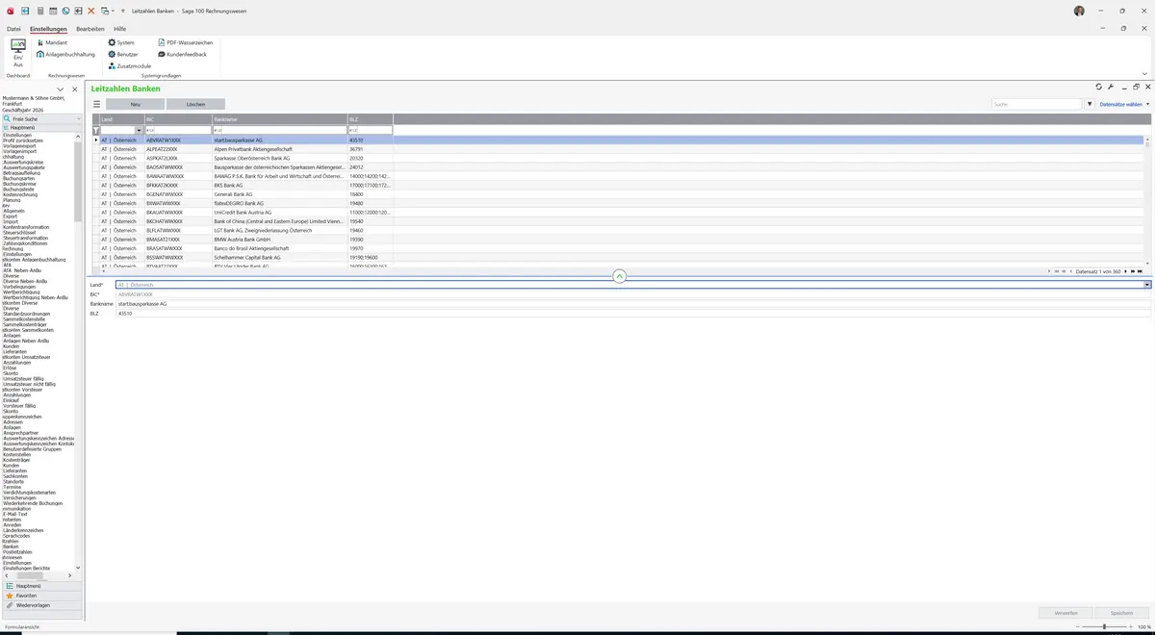
Task: Click the refresh icon in Leitzahlen Banken header
Action: click(x=1099, y=87)
